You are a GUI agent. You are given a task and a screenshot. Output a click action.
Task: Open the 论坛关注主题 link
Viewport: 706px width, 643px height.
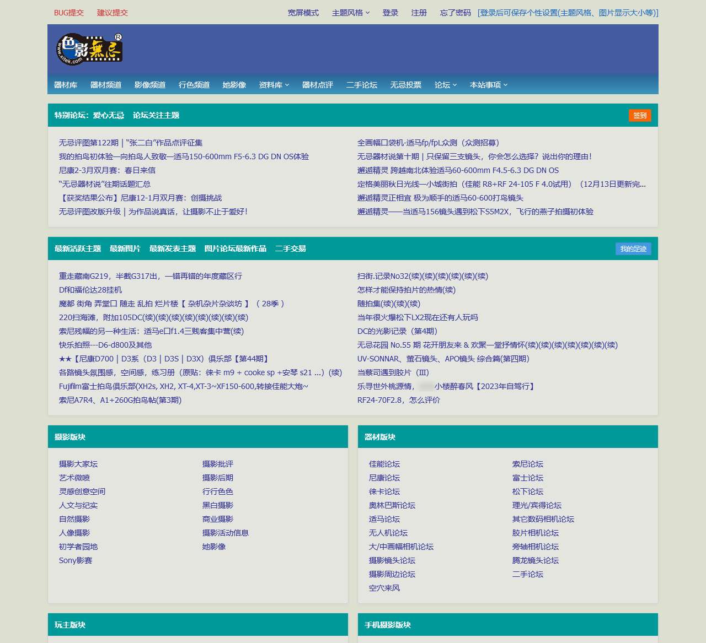pyautogui.click(x=156, y=115)
